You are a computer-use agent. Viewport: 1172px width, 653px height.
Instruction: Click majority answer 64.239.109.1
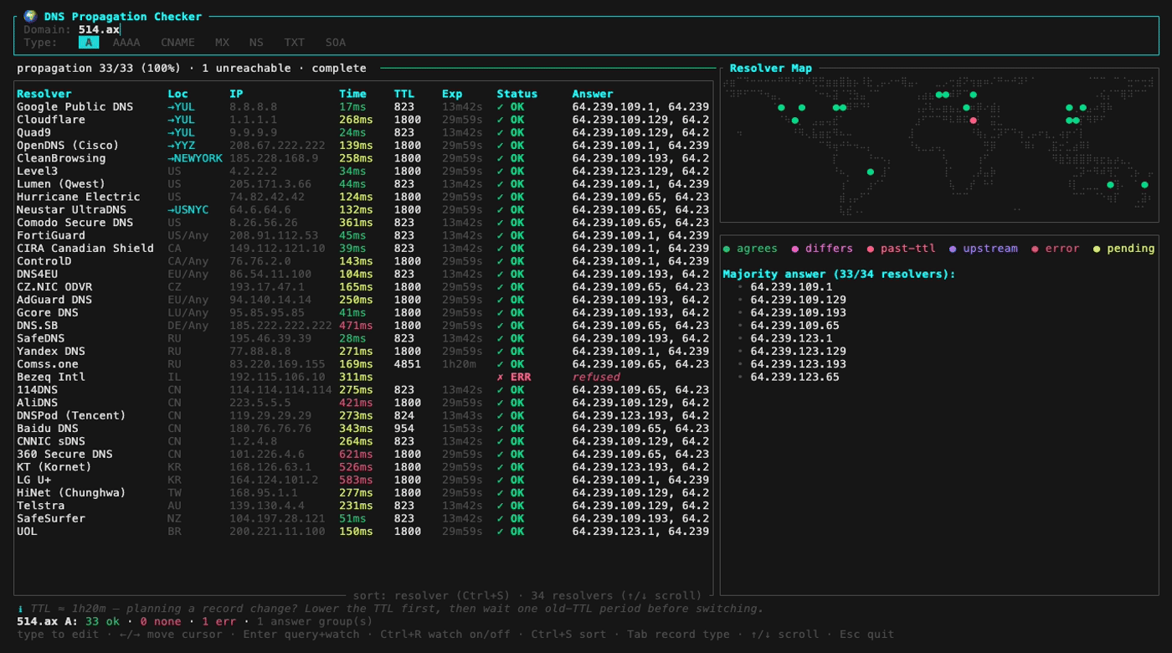pos(791,287)
